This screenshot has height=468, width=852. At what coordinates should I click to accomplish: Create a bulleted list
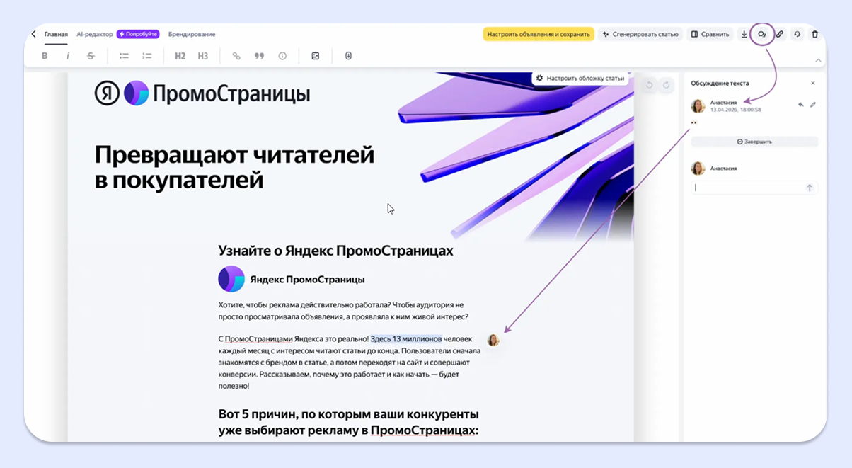coord(124,55)
